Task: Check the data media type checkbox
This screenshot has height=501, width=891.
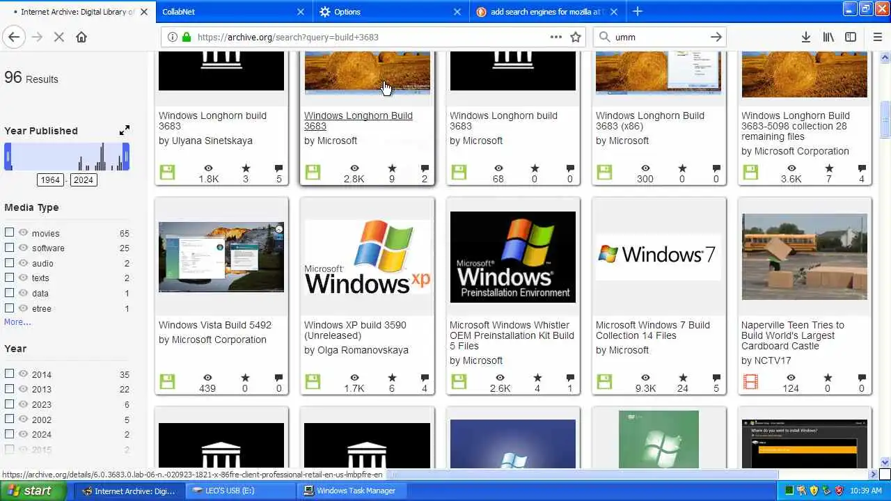Action: click(x=9, y=292)
